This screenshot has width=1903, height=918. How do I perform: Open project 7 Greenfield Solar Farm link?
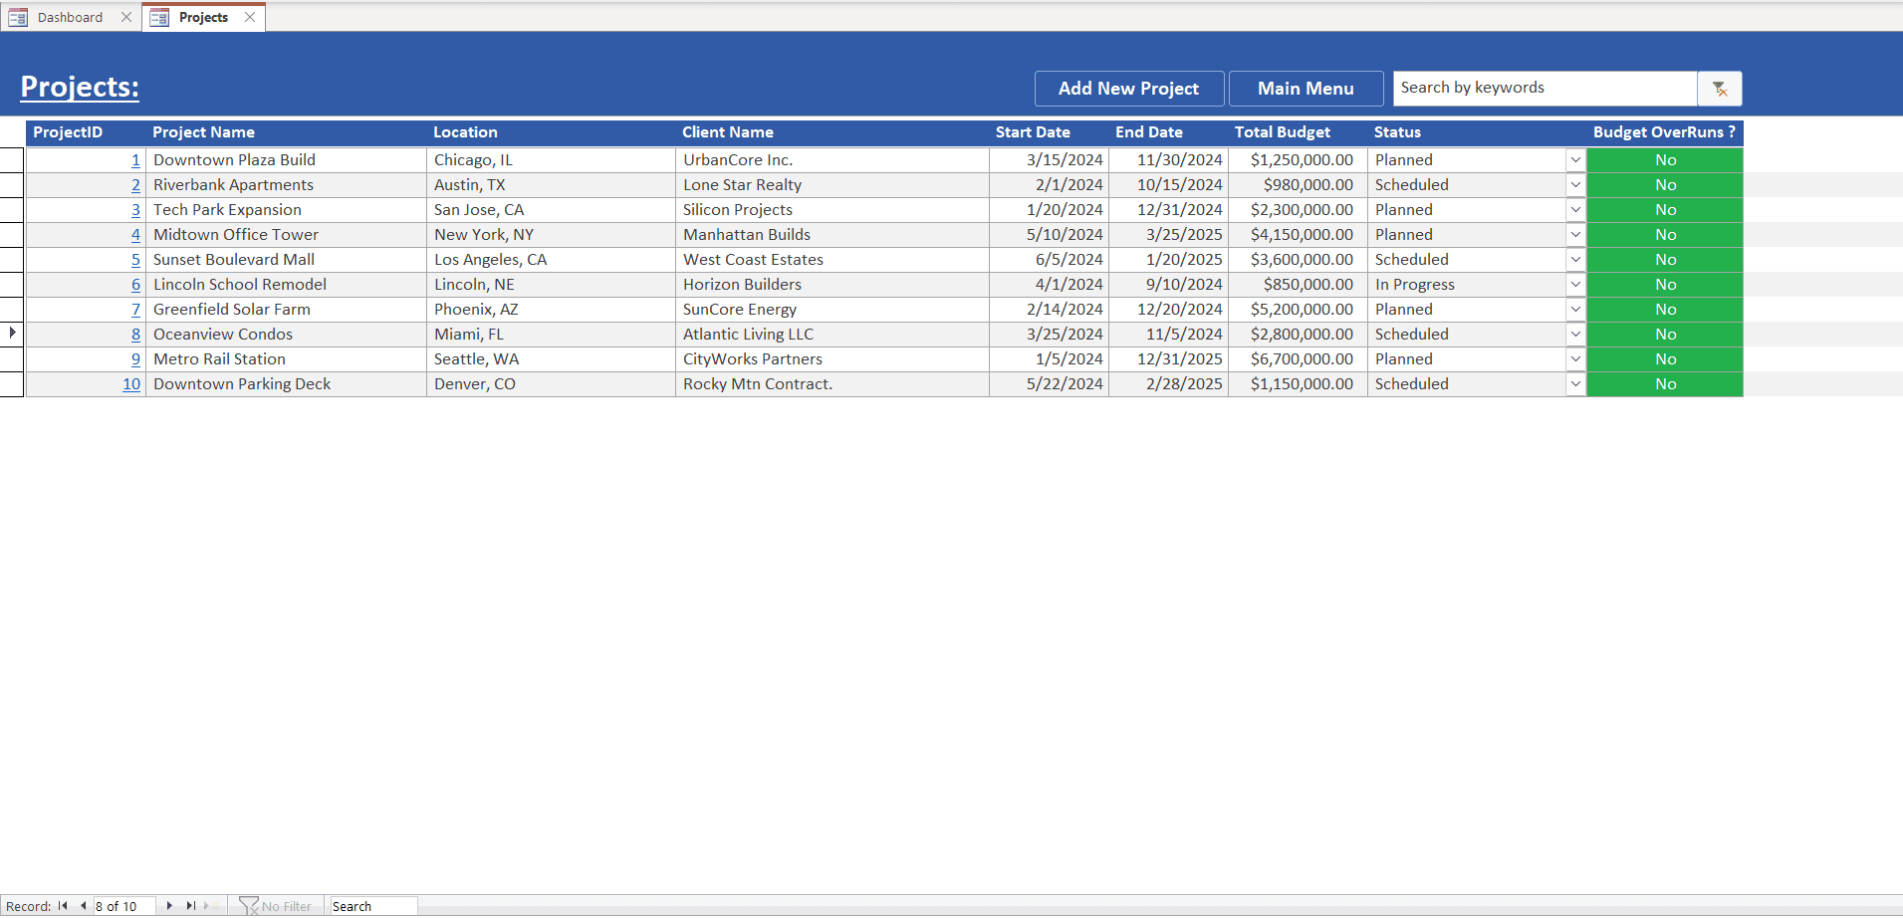(135, 310)
